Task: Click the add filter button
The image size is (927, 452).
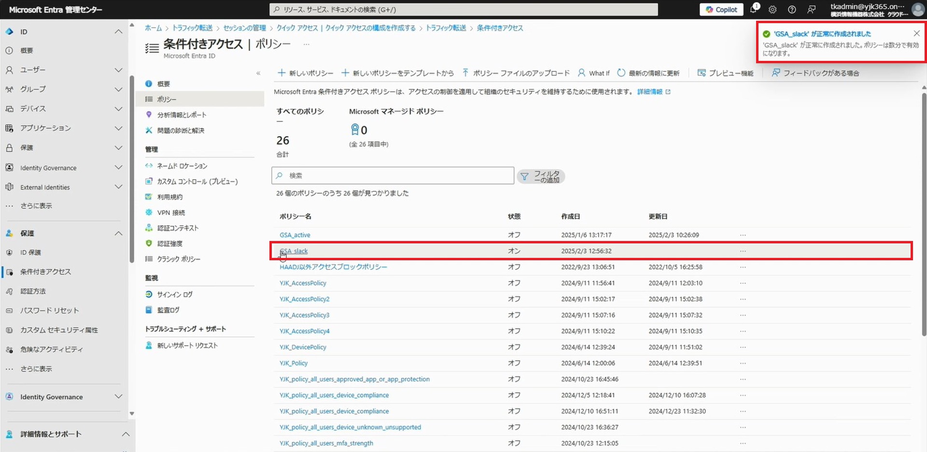Action: pos(541,176)
